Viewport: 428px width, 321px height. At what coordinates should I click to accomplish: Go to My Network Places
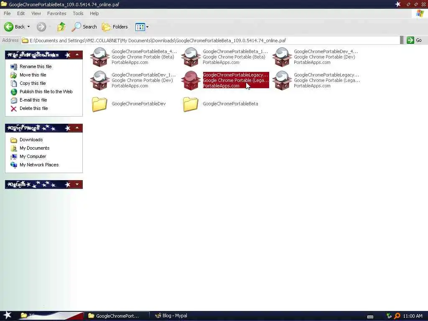point(39,165)
